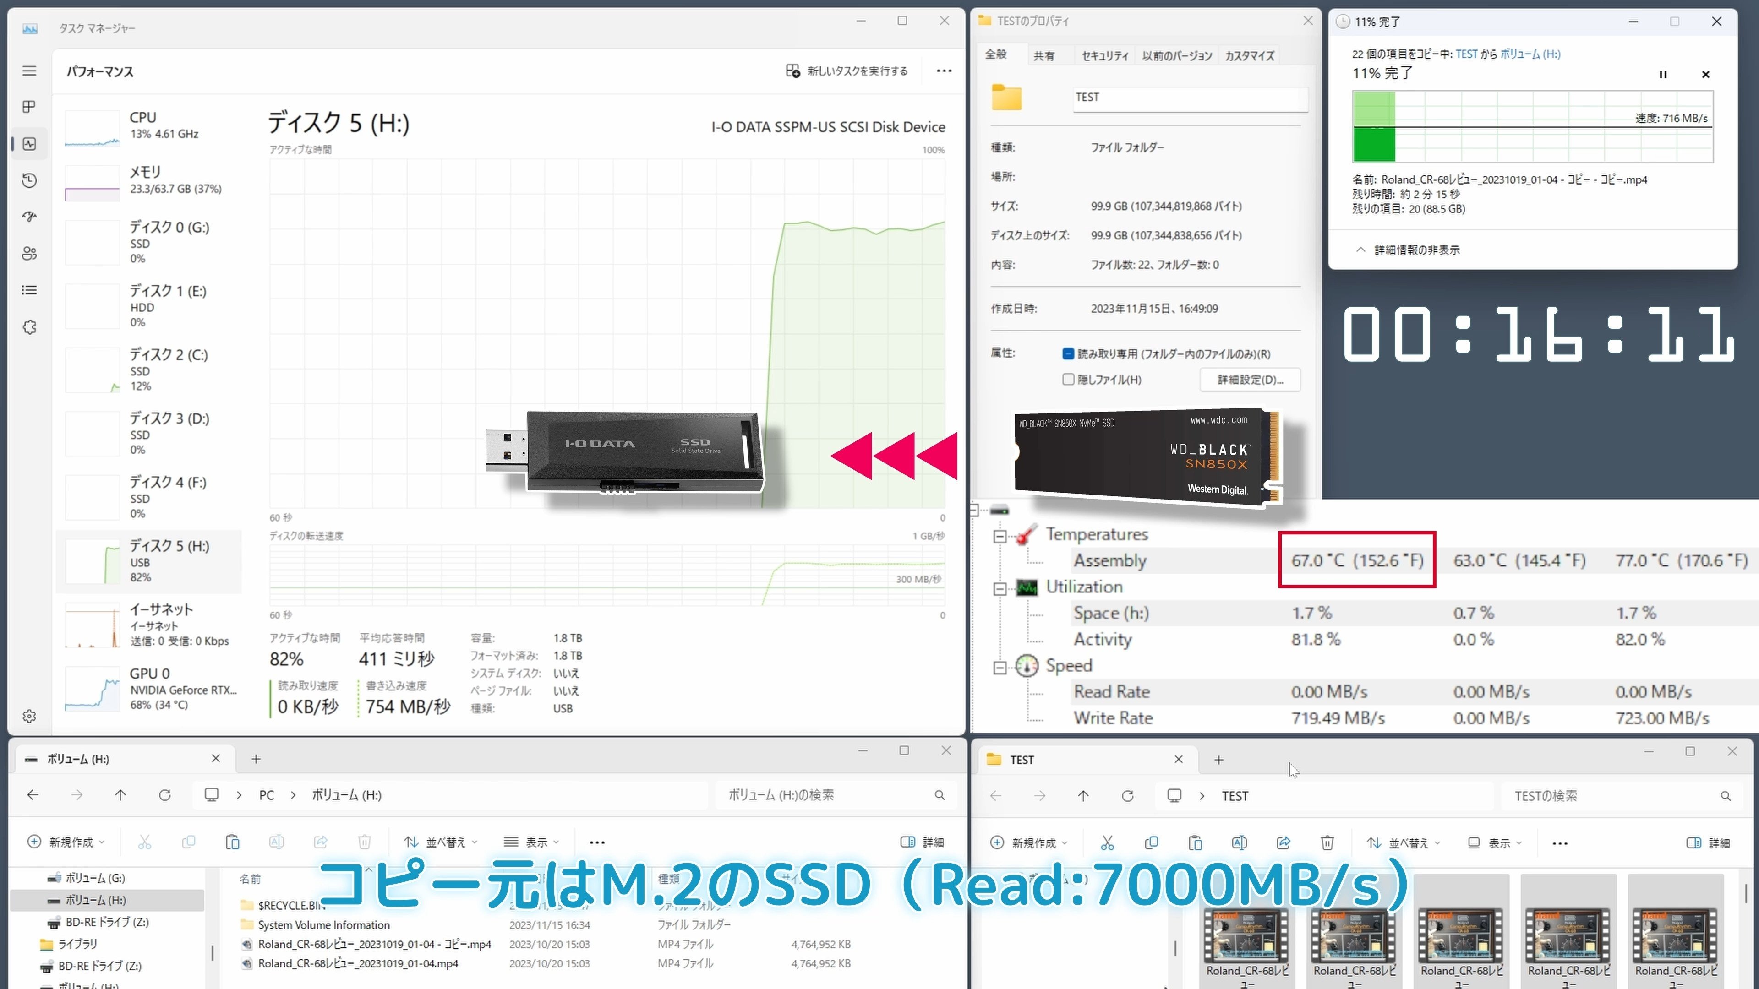Switch to Previous Versions tab in properties
The height and width of the screenshot is (989, 1759).
(1177, 56)
